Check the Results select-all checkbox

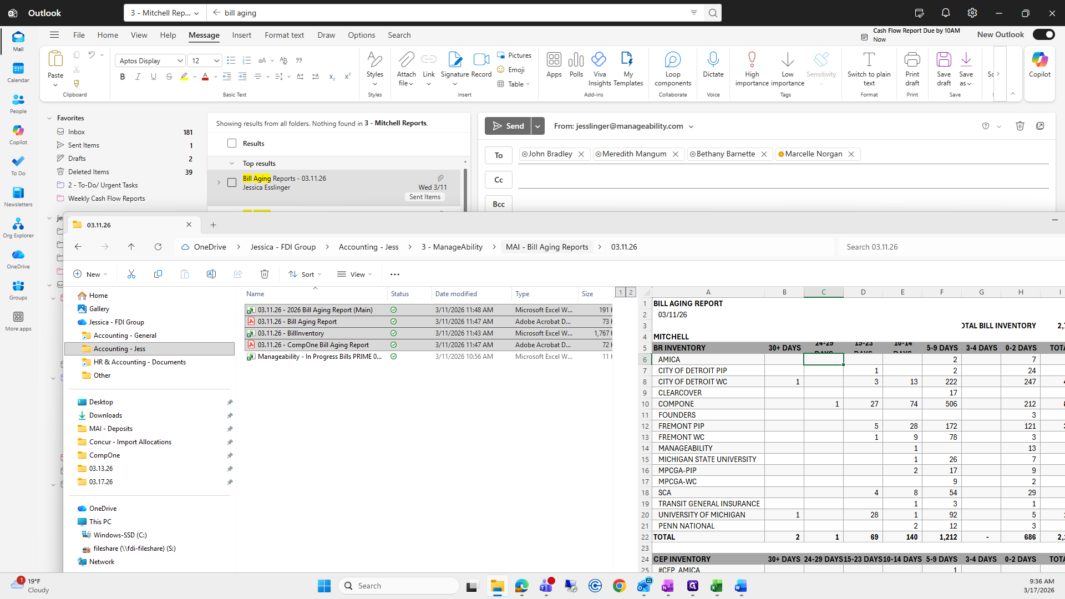coord(232,143)
